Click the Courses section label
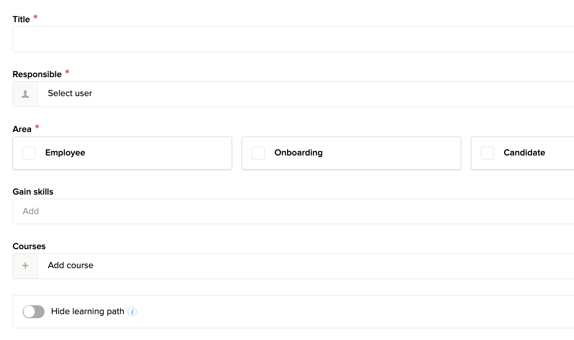Viewport: 574px width, 340px height. (29, 246)
